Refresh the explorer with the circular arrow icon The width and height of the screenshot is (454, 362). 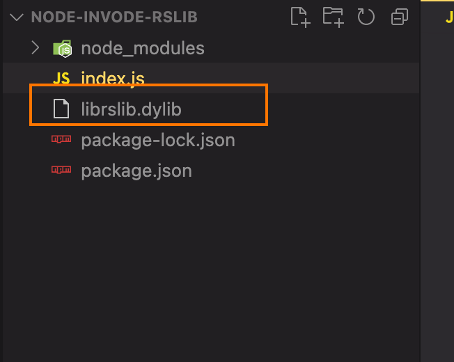[x=366, y=17]
